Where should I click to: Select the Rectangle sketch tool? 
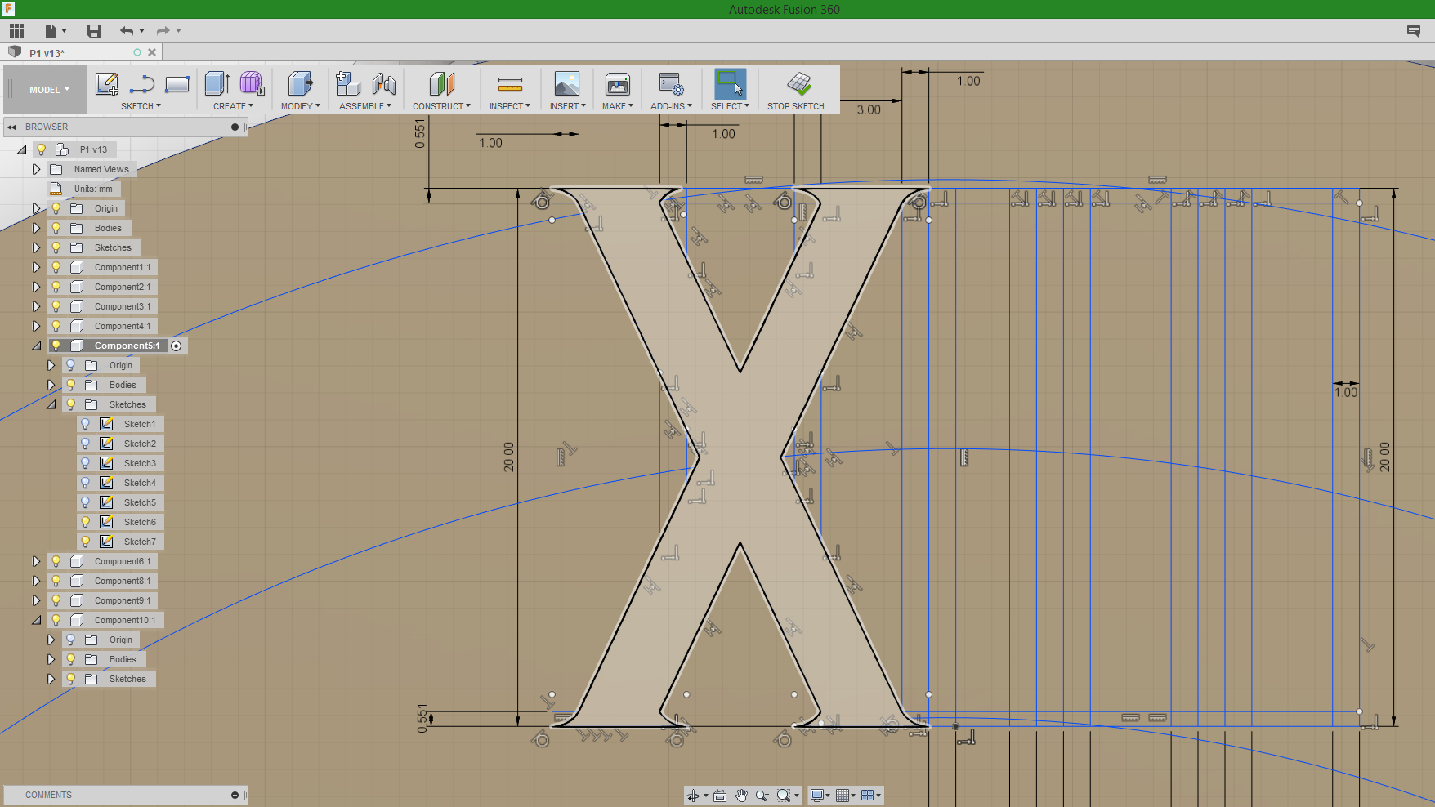click(177, 84)
